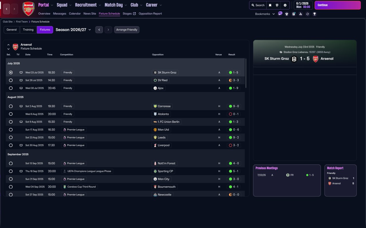Click the Arsenal crest in Fixture Schedule panel
The width and height of the screenshot is (366, 228).
tap(15, 47)
